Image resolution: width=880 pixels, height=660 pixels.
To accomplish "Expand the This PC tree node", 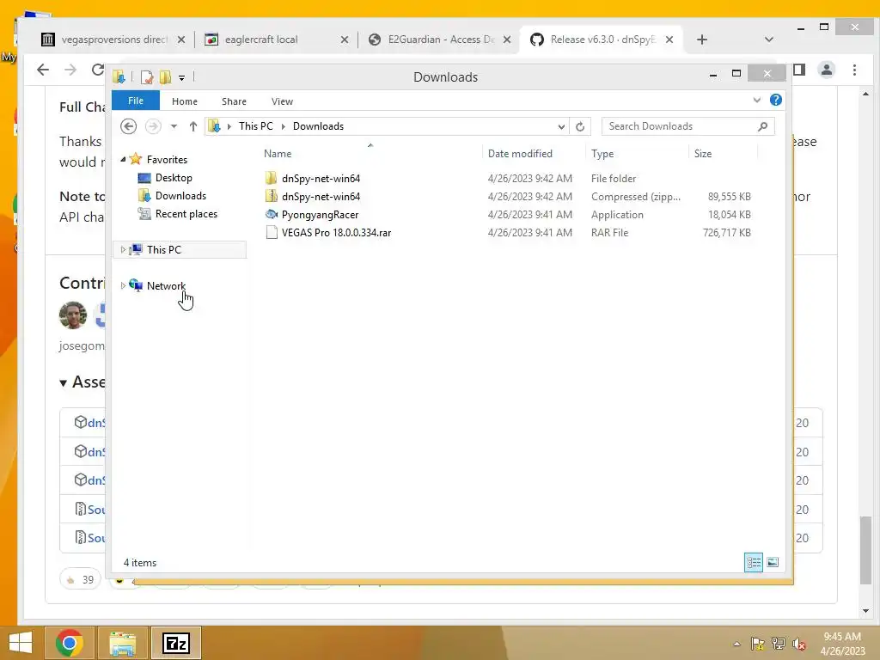I will (123, 250).
